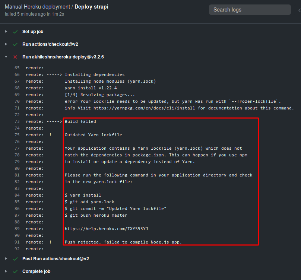Expand the Post Run actions/checkout@v2 step
Image resolution: width=301 pixels, height=280 pixels.
click(x=6, y=258)
